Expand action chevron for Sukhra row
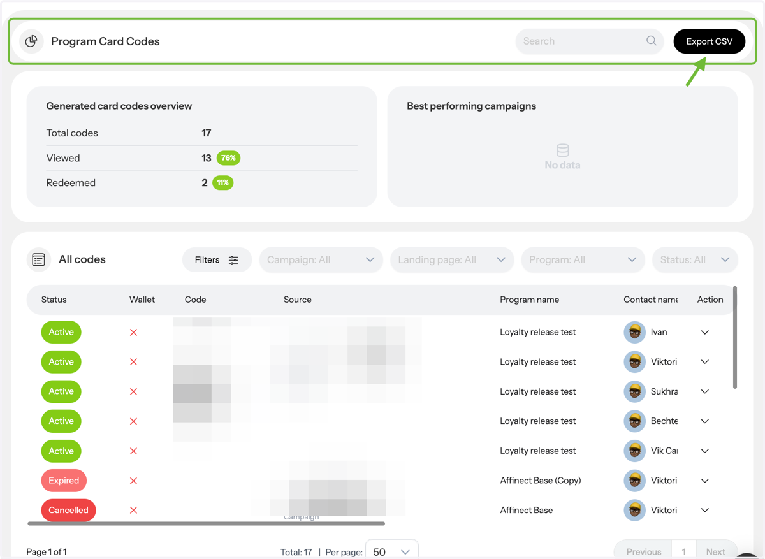Screen dimensions: 765x559 705,391
